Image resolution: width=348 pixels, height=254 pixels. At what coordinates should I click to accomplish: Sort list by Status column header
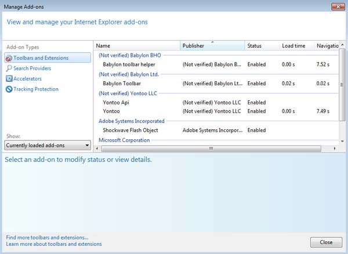coord(262,46)
